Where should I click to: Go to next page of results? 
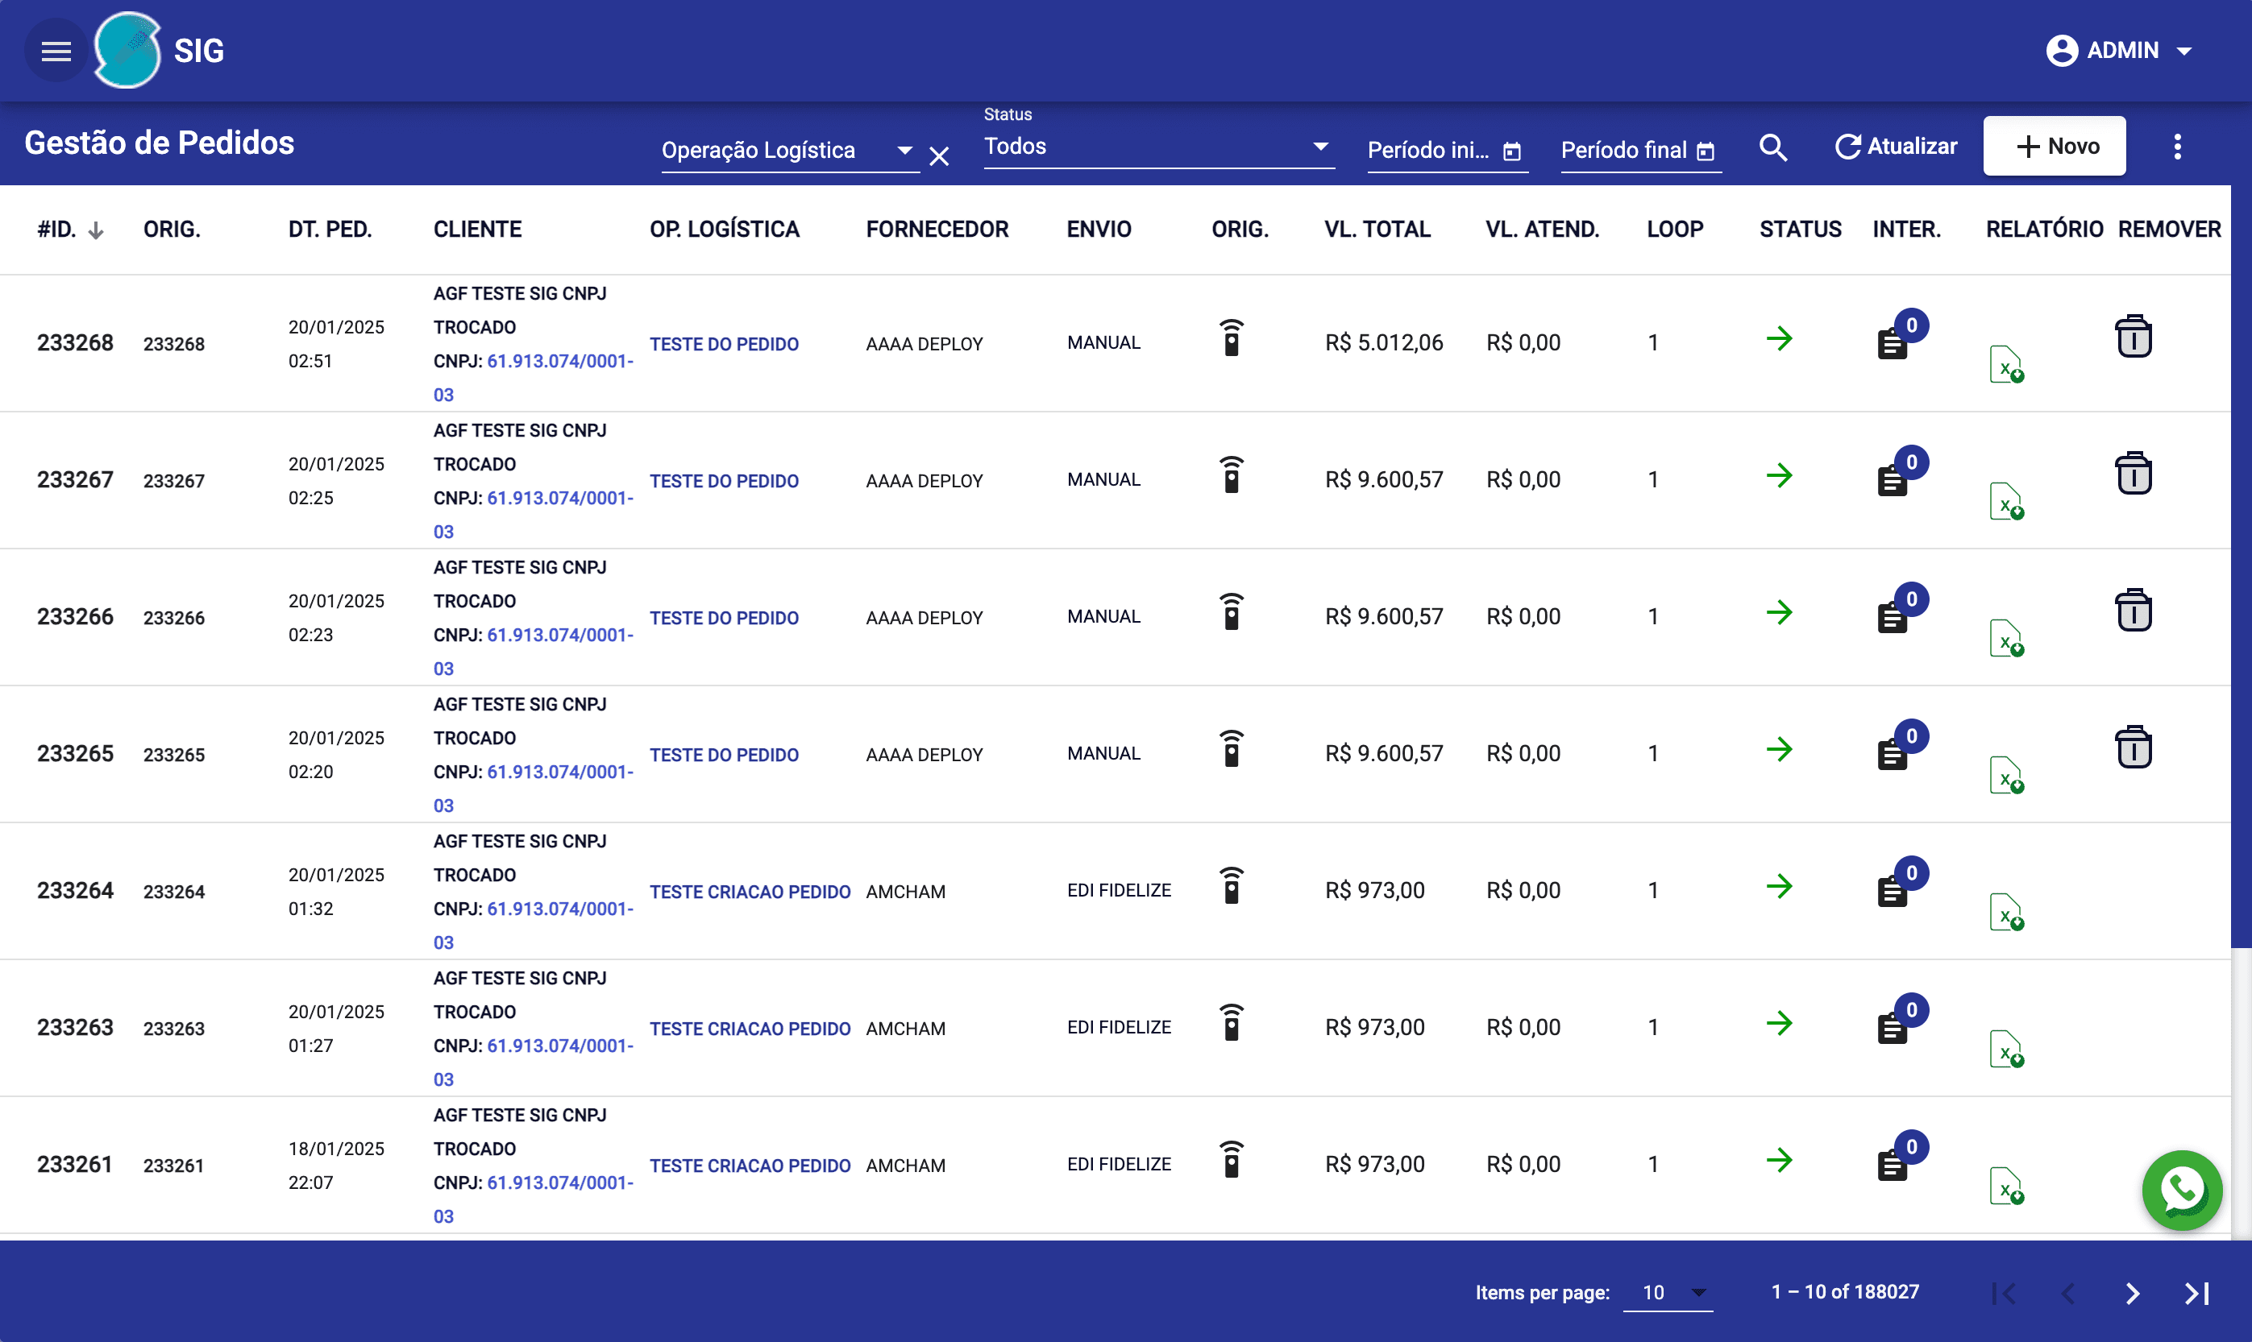click(x=2133, y=1293)
